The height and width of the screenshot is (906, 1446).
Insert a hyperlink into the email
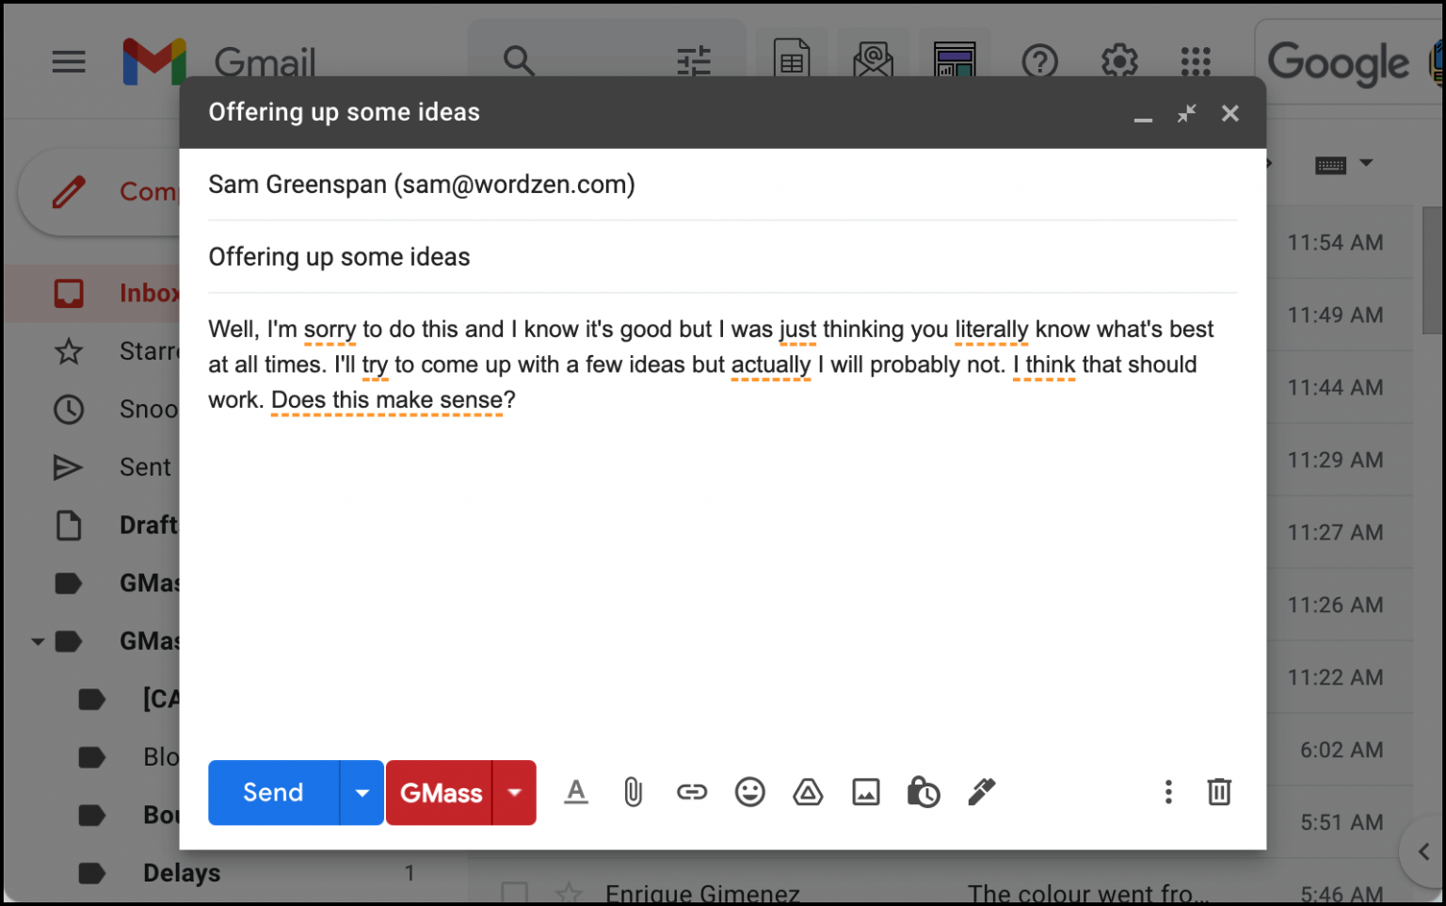coord(692,792)
